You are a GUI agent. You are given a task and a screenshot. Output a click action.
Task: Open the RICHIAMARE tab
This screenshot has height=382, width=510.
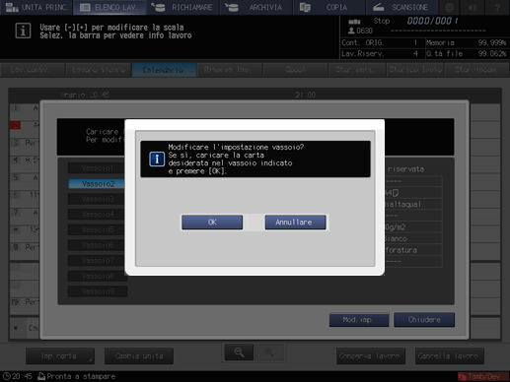click(x=182, y=7)
